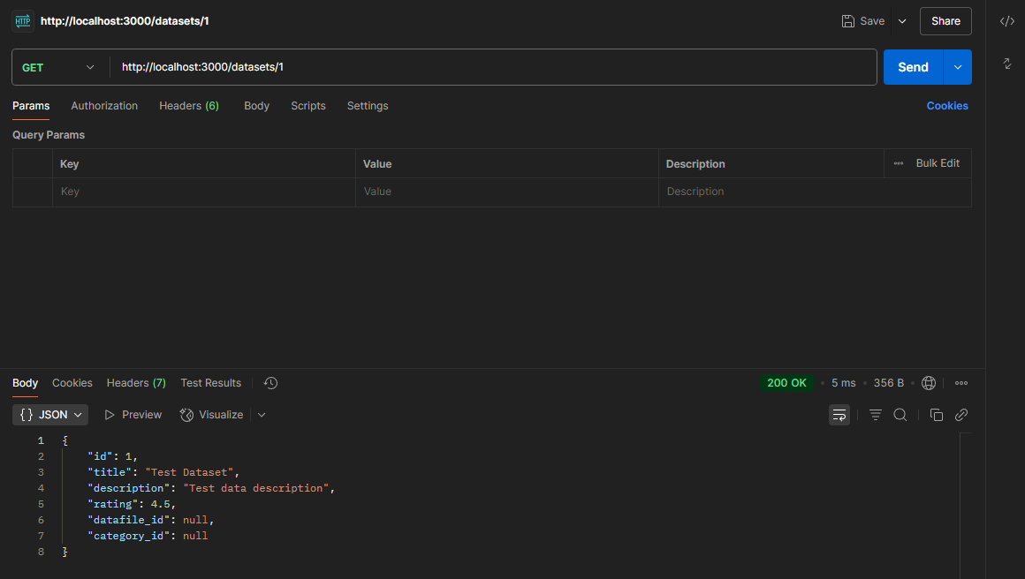
Task: Click Bulk Edit for query params
Action: click(x=938, y=163)
